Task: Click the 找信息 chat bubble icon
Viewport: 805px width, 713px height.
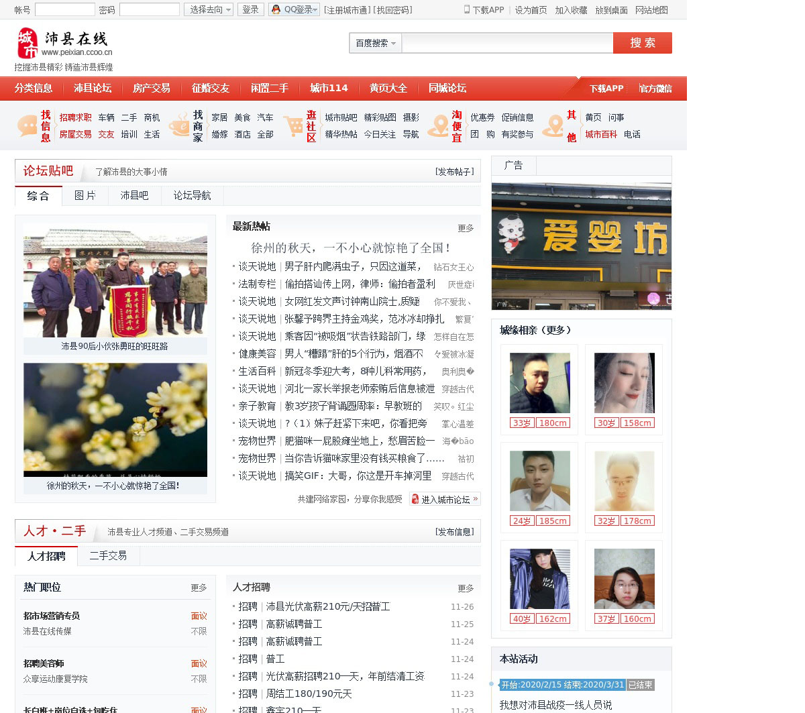Action: click(27, 125)
